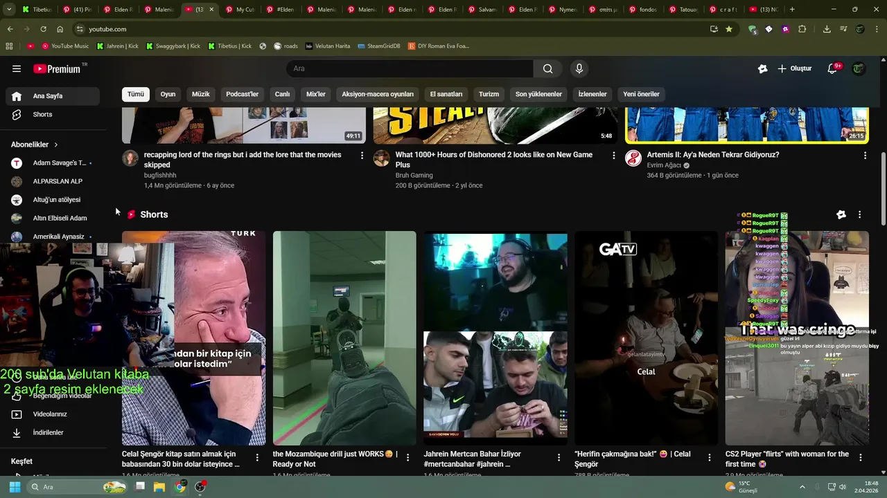Select the Aksiyon-macera oyunları chip
This screenshot has height=498, width=887.
(378, 94)
